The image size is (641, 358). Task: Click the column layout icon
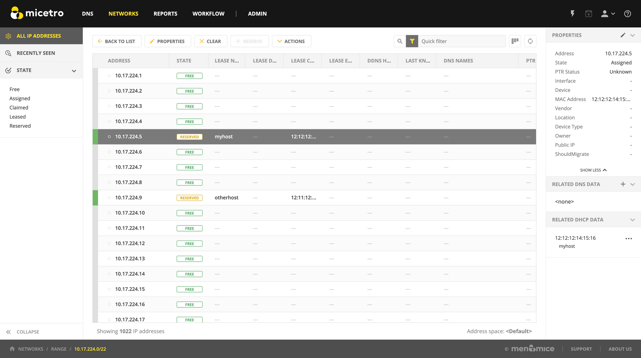515,41
